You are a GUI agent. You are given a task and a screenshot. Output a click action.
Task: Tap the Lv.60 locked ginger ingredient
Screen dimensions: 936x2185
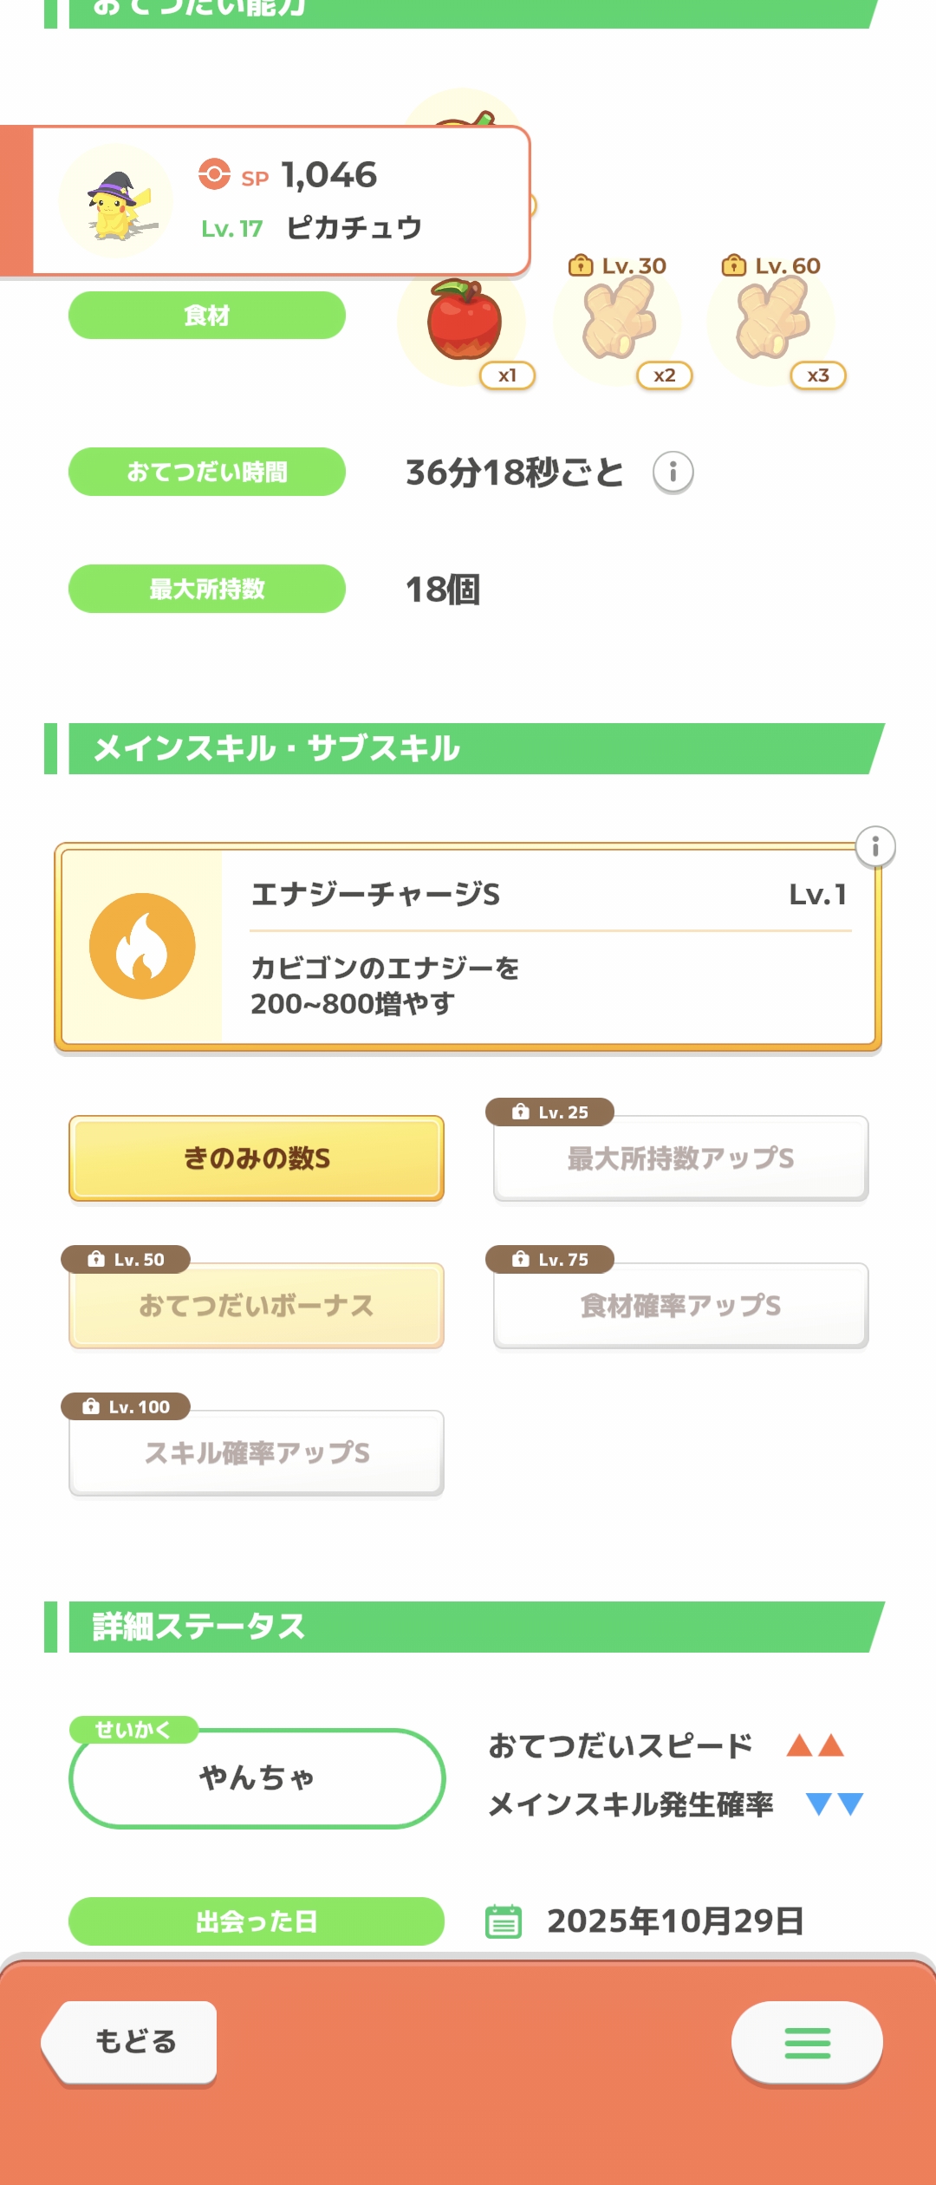tap(772, 321)
